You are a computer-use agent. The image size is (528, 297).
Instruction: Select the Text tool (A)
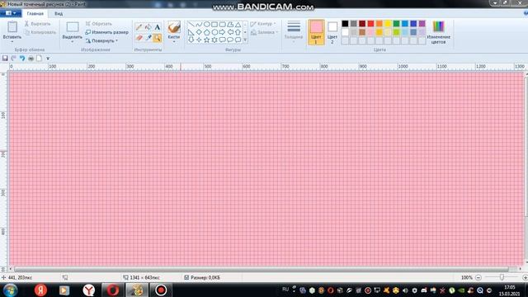pyautogui.click(x=158, y=27)
